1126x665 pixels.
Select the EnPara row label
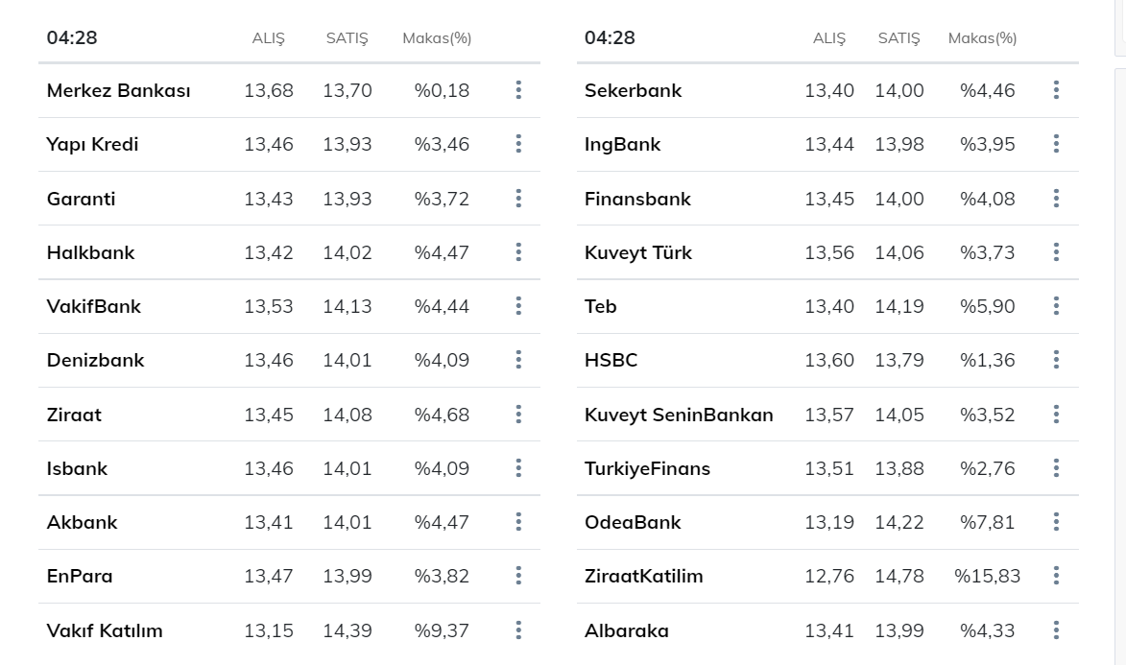(x=80, y=576)
